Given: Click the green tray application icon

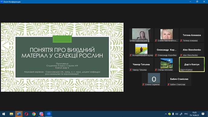Looking at the screenshot, I should click(x=169, y=114).
